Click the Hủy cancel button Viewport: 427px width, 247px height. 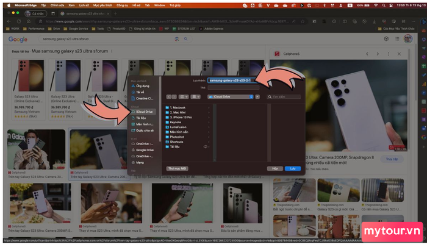(x=274, y=168)
